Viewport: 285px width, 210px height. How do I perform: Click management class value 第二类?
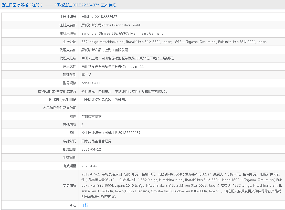click(x=86, y=75)
